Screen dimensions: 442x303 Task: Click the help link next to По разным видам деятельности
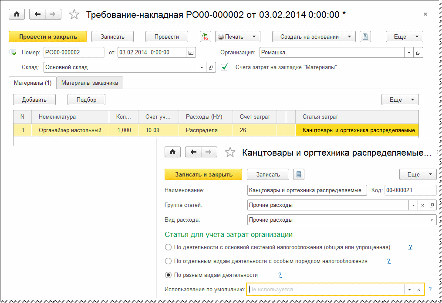(x=280, y=275)
